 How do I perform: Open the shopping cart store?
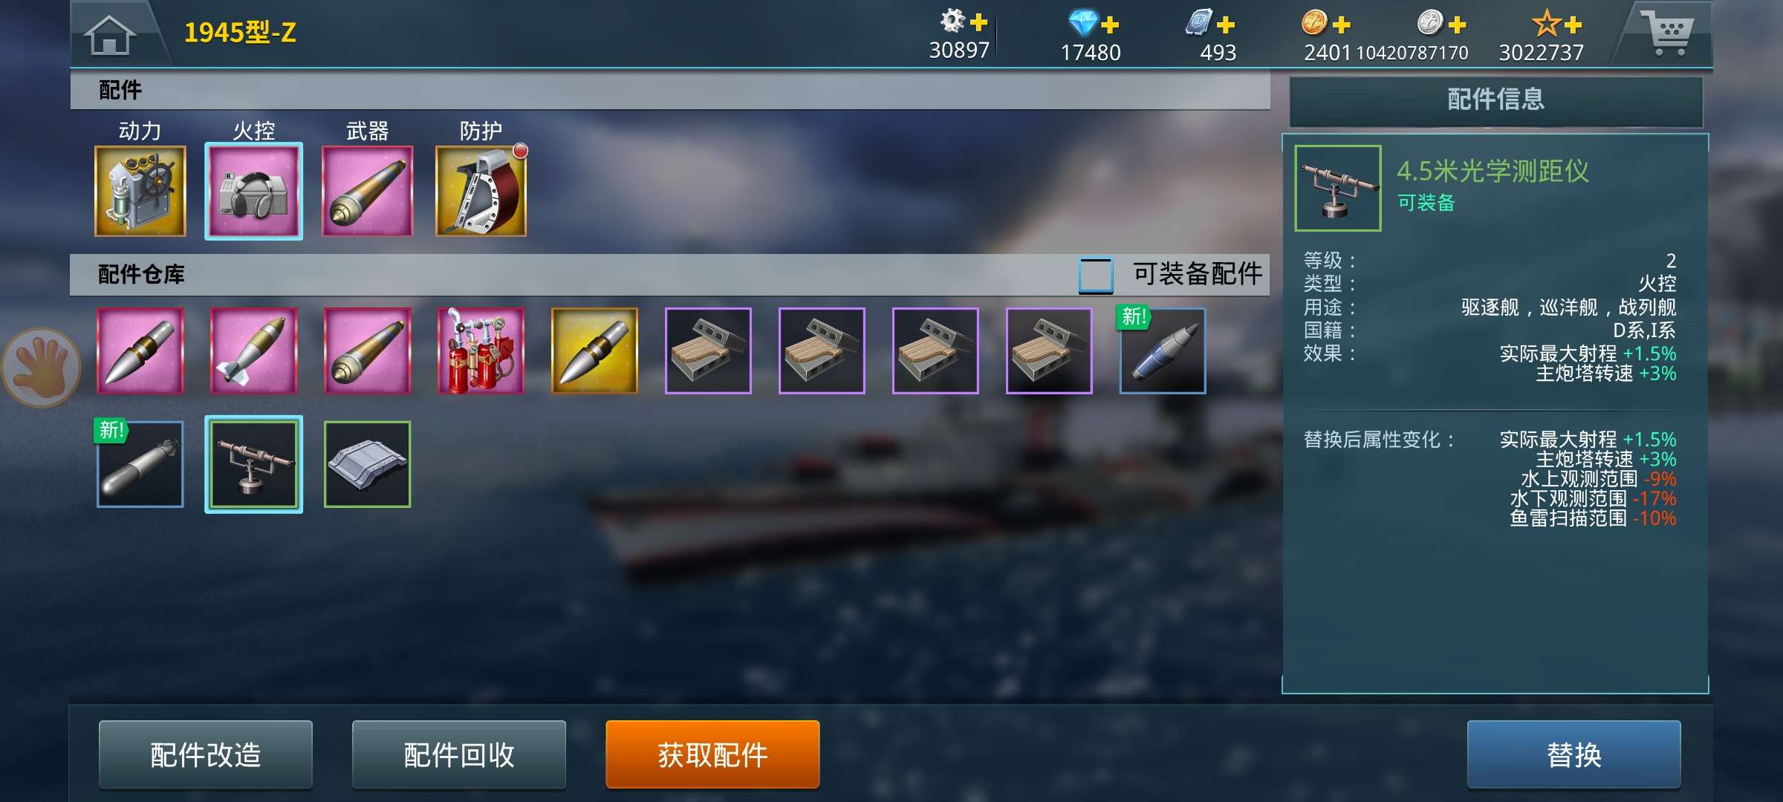1667,33
